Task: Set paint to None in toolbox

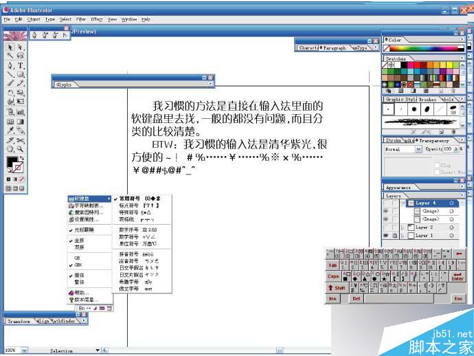Action: tap(22, 179)
